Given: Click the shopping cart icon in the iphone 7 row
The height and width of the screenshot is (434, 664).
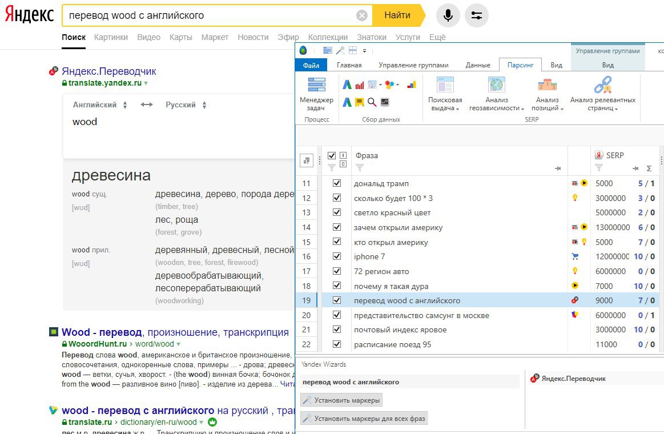Looking at the screenshot, I should pyautogui.click(x=574, y=256).
